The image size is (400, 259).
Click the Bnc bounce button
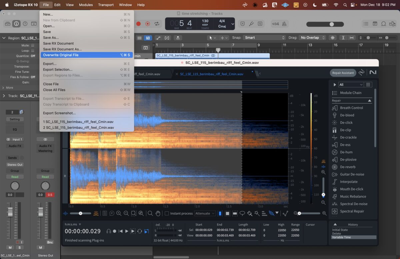point(50,242)
